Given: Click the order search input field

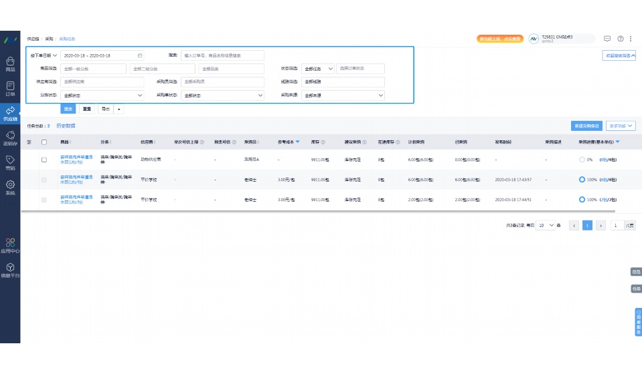Looking at the screenshot, I should click(x=222, y=55).
